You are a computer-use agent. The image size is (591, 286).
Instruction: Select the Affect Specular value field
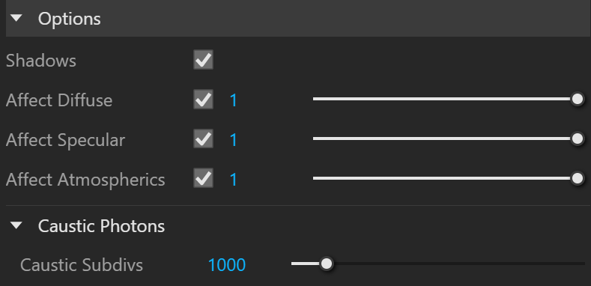[x=234, y=140]
